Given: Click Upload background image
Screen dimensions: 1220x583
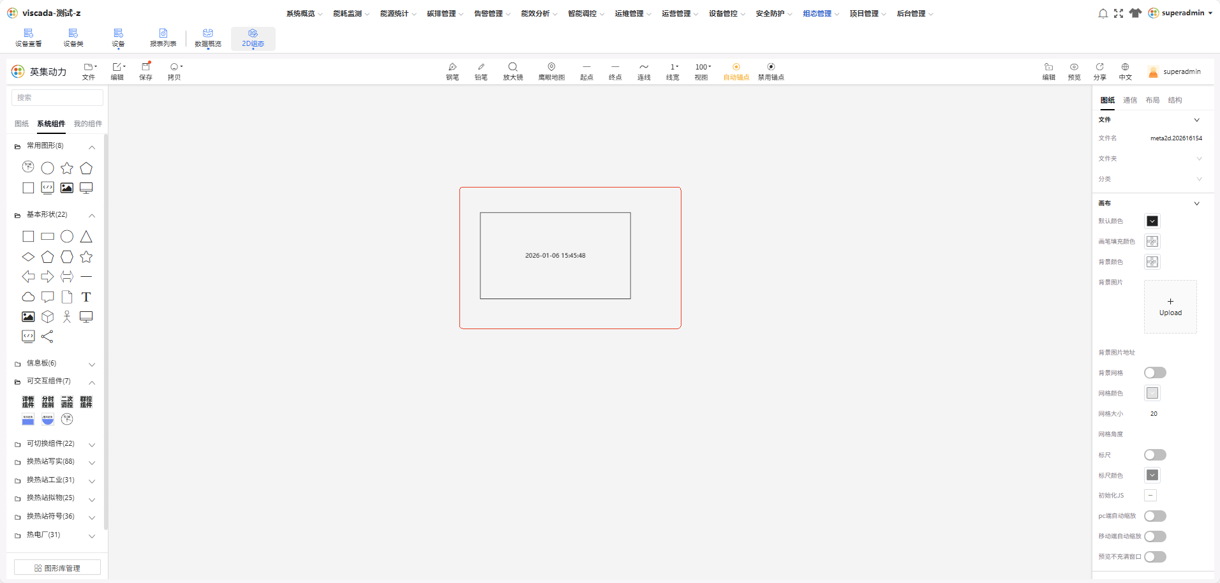Looking at the screenshot, I should (1170, 307).
